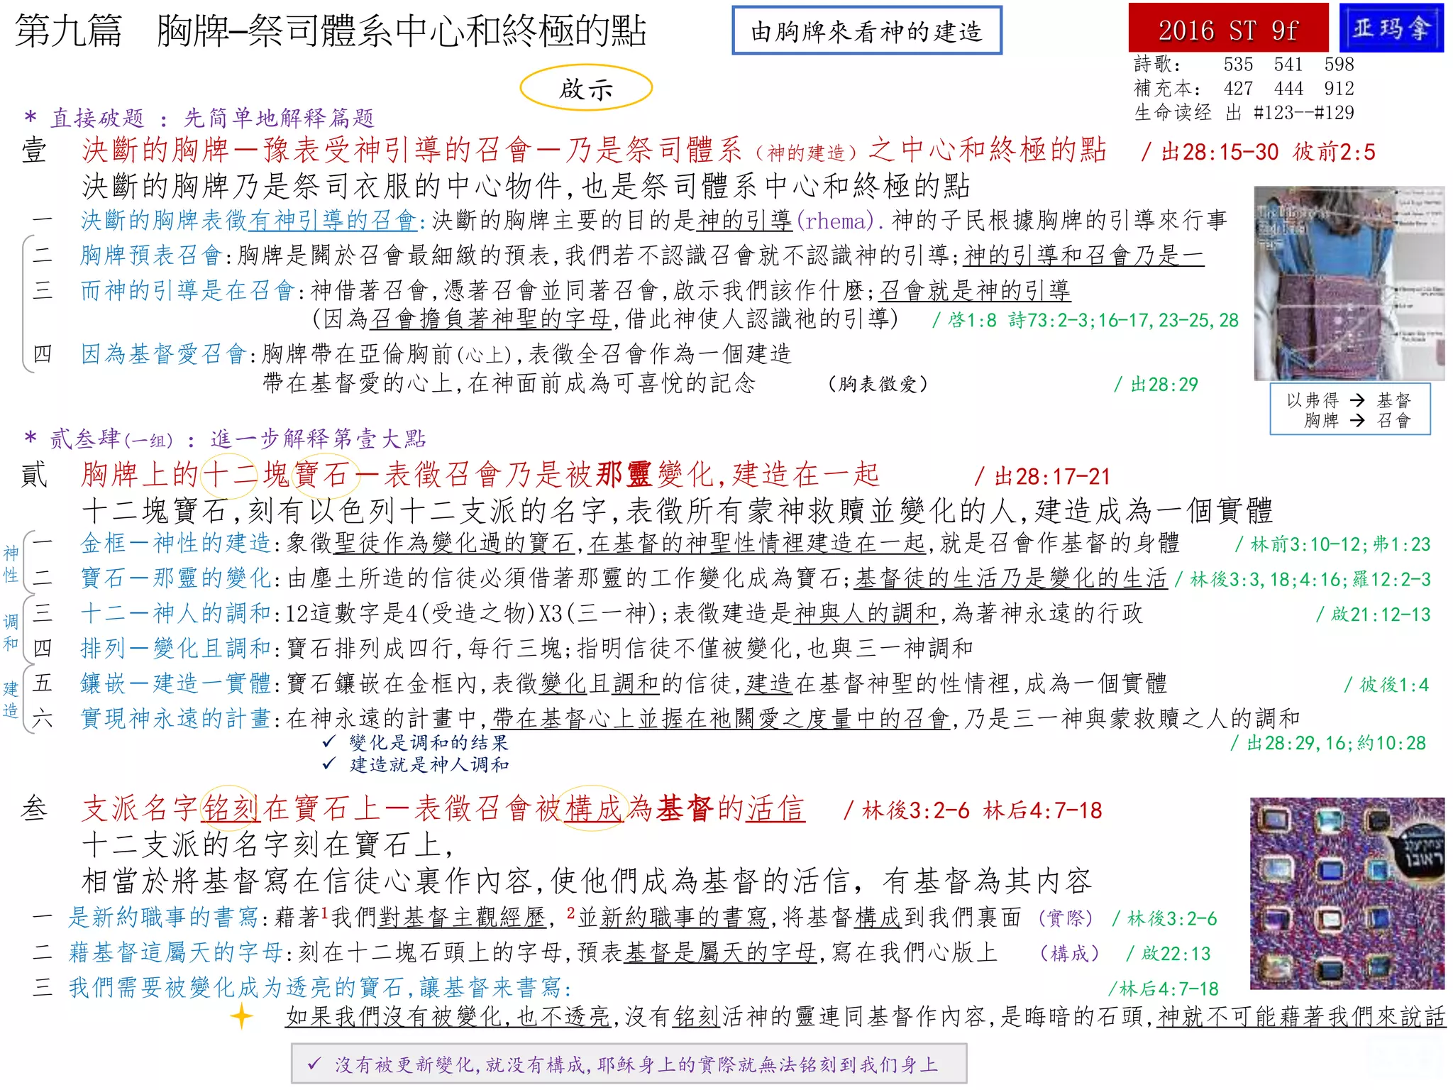Click the arrow between 以弗得 and 基督

tap(1357, 400)
